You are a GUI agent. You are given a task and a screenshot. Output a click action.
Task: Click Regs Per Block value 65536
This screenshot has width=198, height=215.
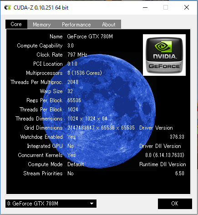74,100
